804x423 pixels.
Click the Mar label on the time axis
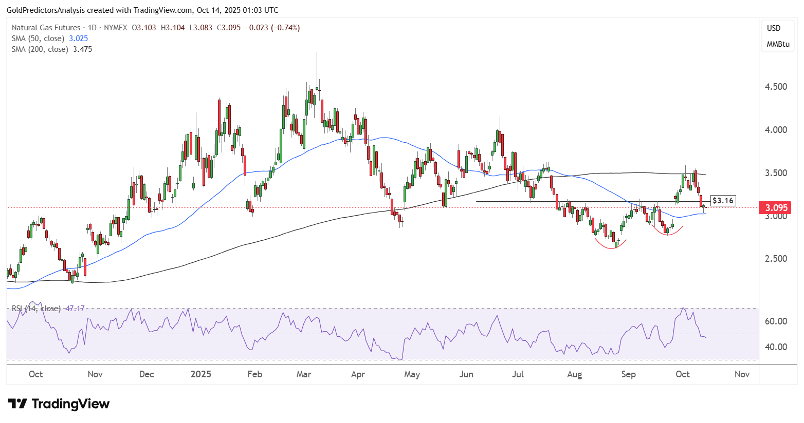coord(304,374)
